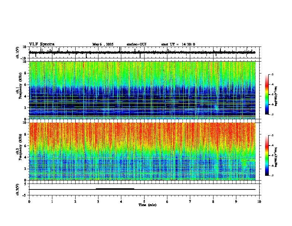
Task: Click time axis tick label "2"
Action: 75,202
